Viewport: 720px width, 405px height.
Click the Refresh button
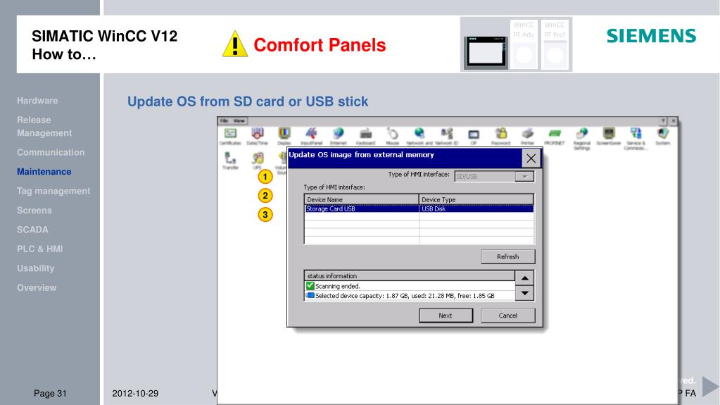[508, 256]
